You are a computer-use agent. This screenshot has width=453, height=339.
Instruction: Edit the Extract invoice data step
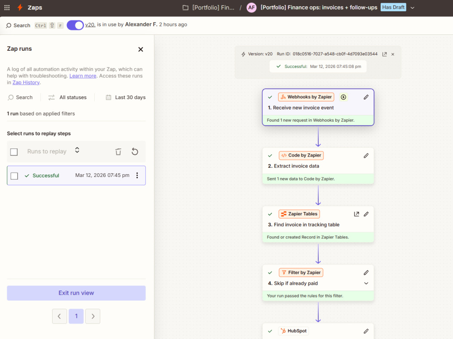(366, 156)
